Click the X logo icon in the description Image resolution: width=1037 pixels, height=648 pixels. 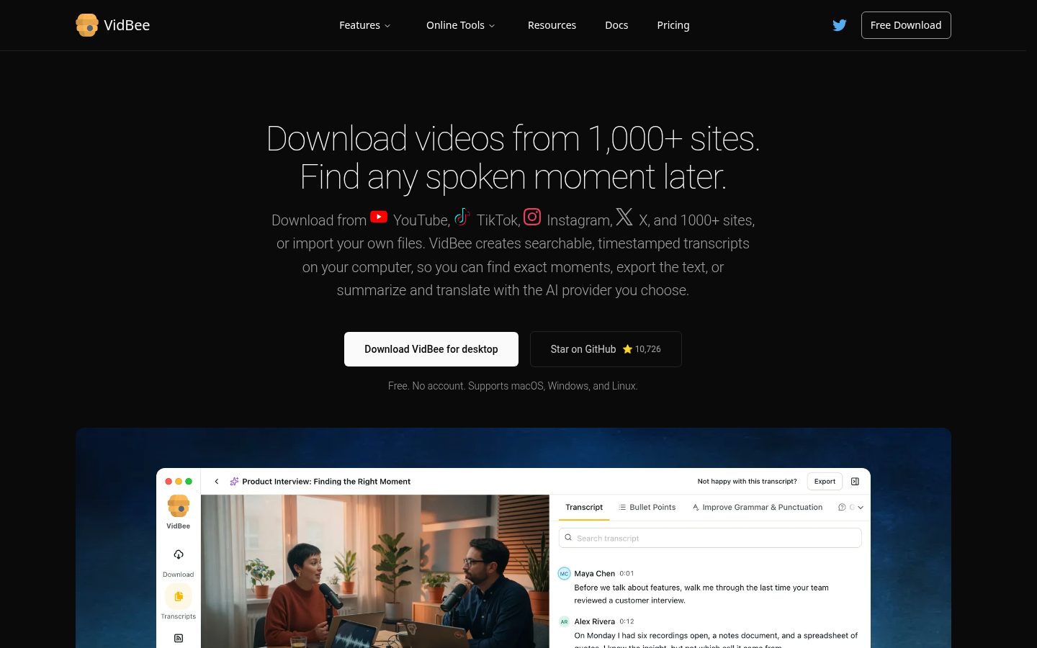pyautogui.click(x=624, y=217)
